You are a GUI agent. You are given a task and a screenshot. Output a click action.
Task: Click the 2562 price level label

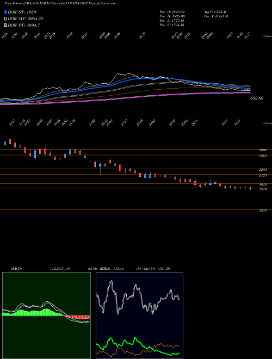(x=263, y=156)
